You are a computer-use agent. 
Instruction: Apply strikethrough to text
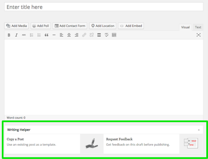(x=24, y=35)
